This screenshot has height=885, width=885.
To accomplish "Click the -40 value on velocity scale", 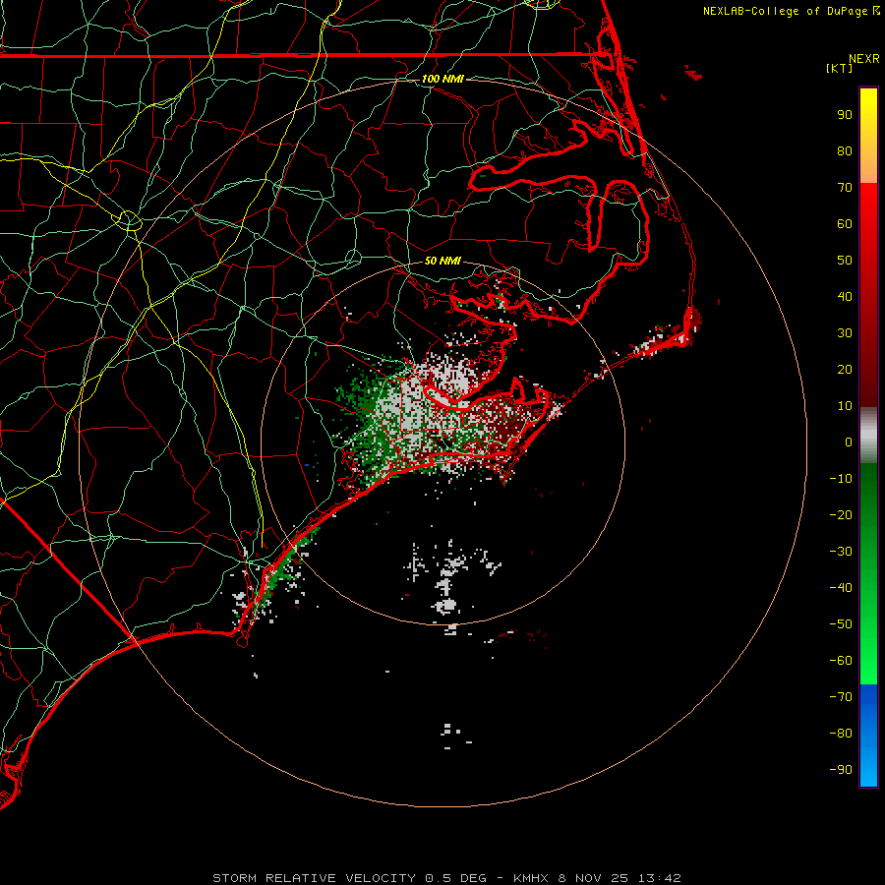I will [x=841, y=588].
